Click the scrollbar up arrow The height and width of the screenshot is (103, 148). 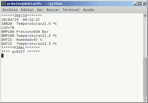point(145,16)
